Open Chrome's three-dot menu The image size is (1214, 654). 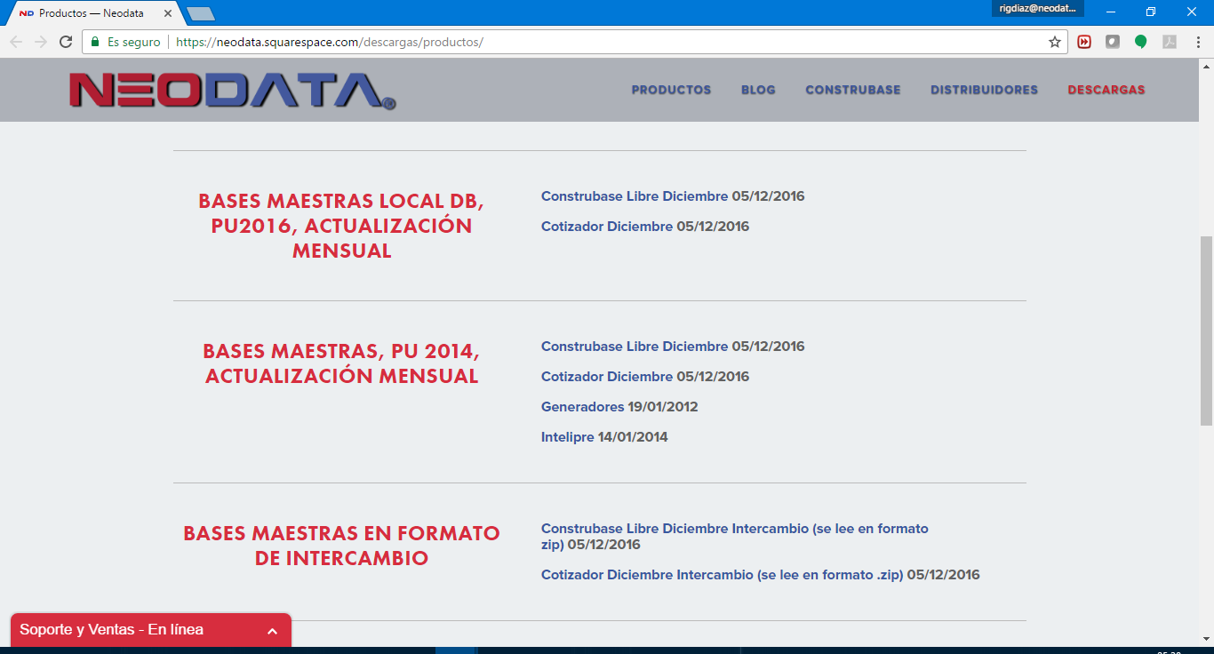[1198, 41]
